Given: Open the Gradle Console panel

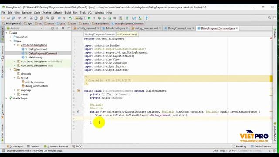Looking at the screenshot, I should point(261,147).
